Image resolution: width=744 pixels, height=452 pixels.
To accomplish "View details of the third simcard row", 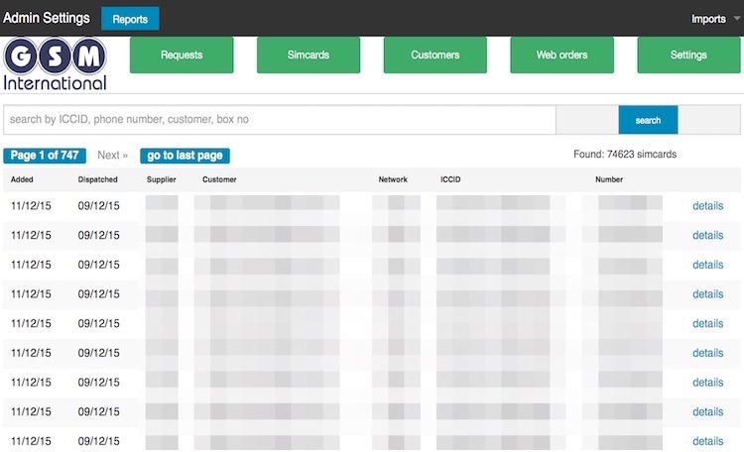I will pyautogui.click(x=707, y=265).
